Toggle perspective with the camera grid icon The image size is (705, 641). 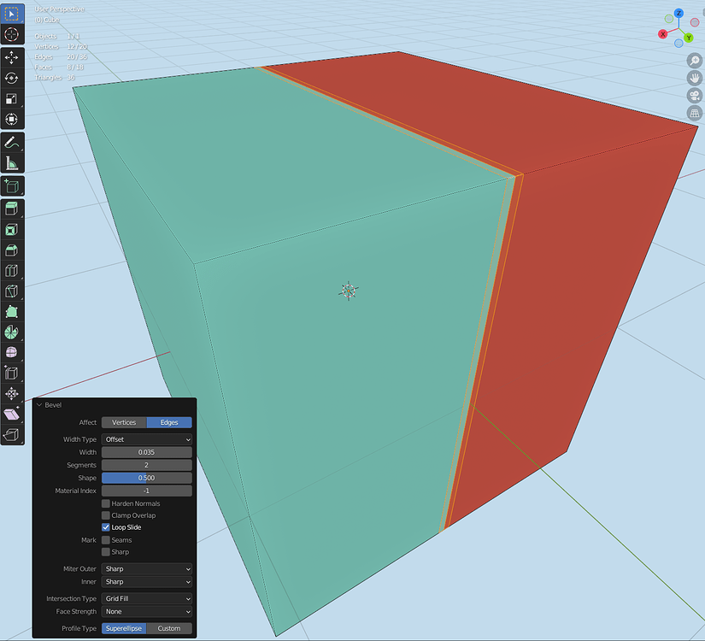point(692,113)
